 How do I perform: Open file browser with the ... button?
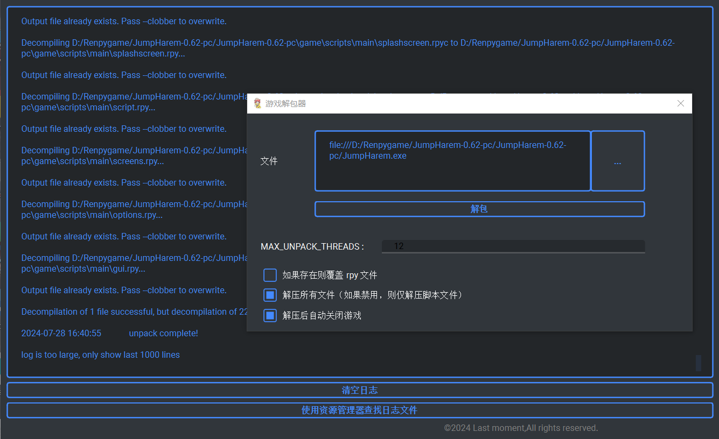[x=618, y=161]
